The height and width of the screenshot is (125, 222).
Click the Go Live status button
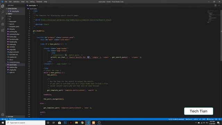click(x=211, y=119)
